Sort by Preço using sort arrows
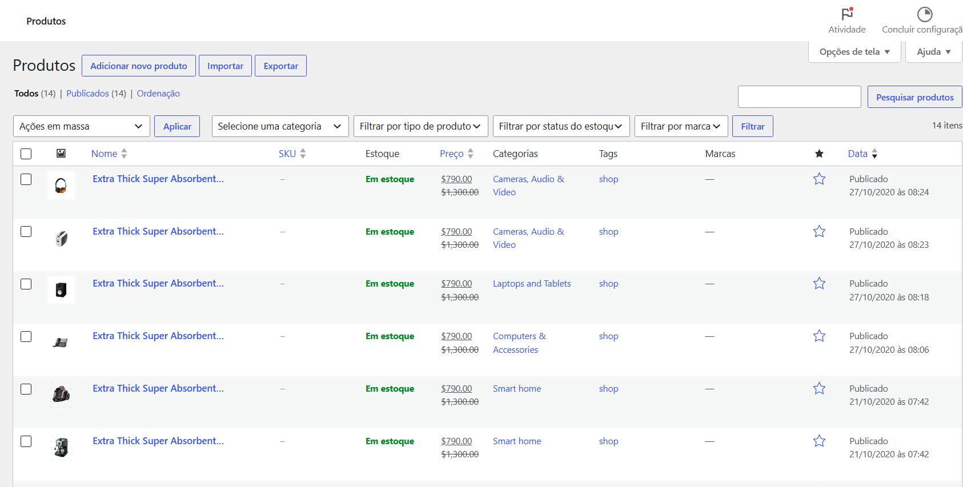This screenshot has width=963, height=487. pyautogui.click(x=471, y=154)
